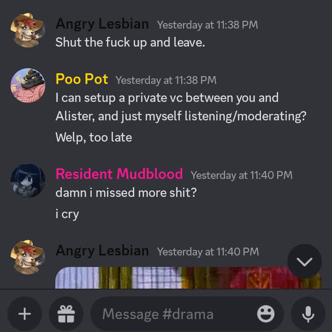Select the private vc offer message

[181, 107]
